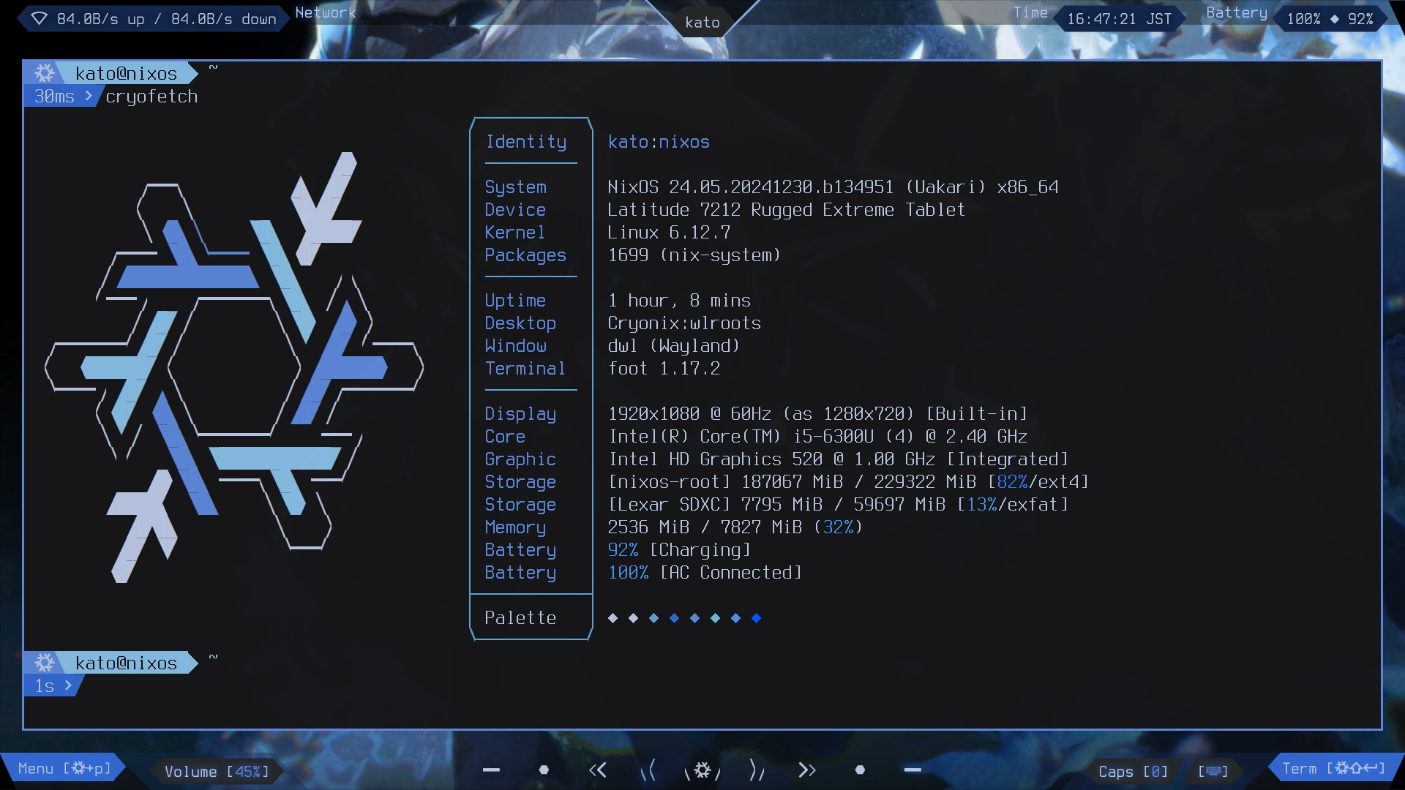
Task: Click the 1920x1080 @ 60Hz display line
Action: 817,414
